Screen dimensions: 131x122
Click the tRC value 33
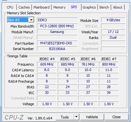click(68, 93)
